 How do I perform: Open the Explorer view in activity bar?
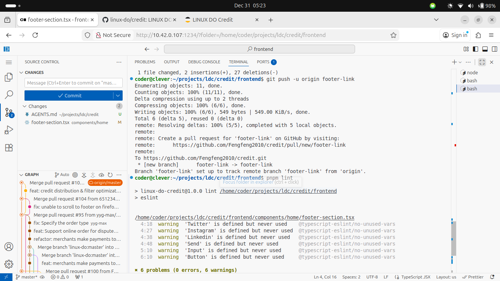tap(9, 77)
